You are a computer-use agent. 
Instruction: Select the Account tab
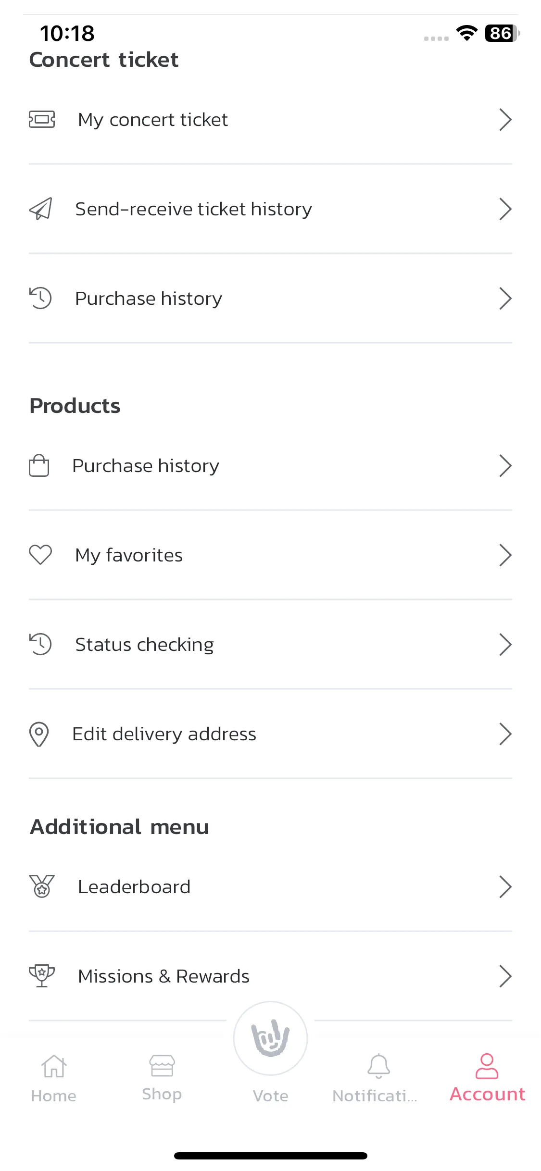tap(487, 1078)
